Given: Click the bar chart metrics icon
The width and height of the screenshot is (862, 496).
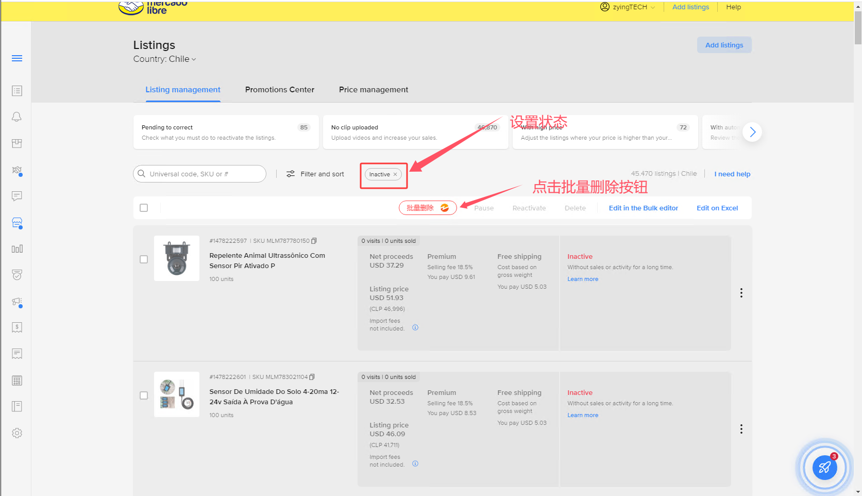Looking at the screenshot, I should pos(17,249).
